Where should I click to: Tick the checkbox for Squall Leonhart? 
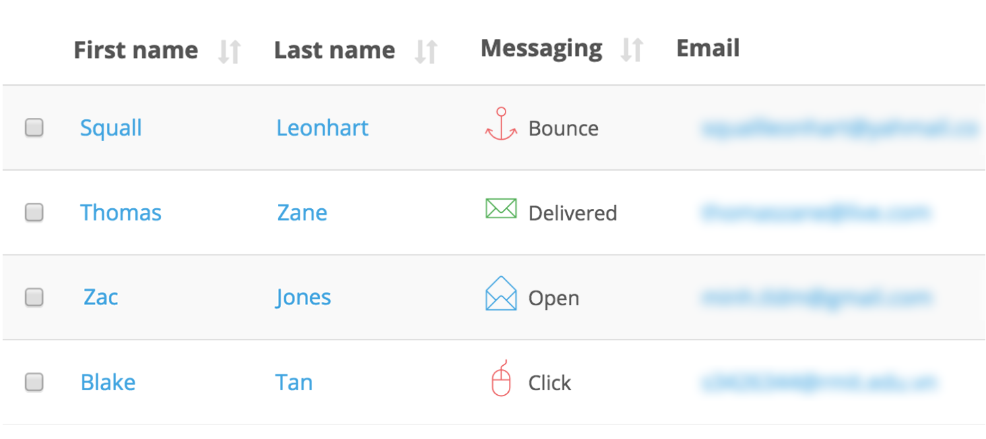click(x=34, y=127)
